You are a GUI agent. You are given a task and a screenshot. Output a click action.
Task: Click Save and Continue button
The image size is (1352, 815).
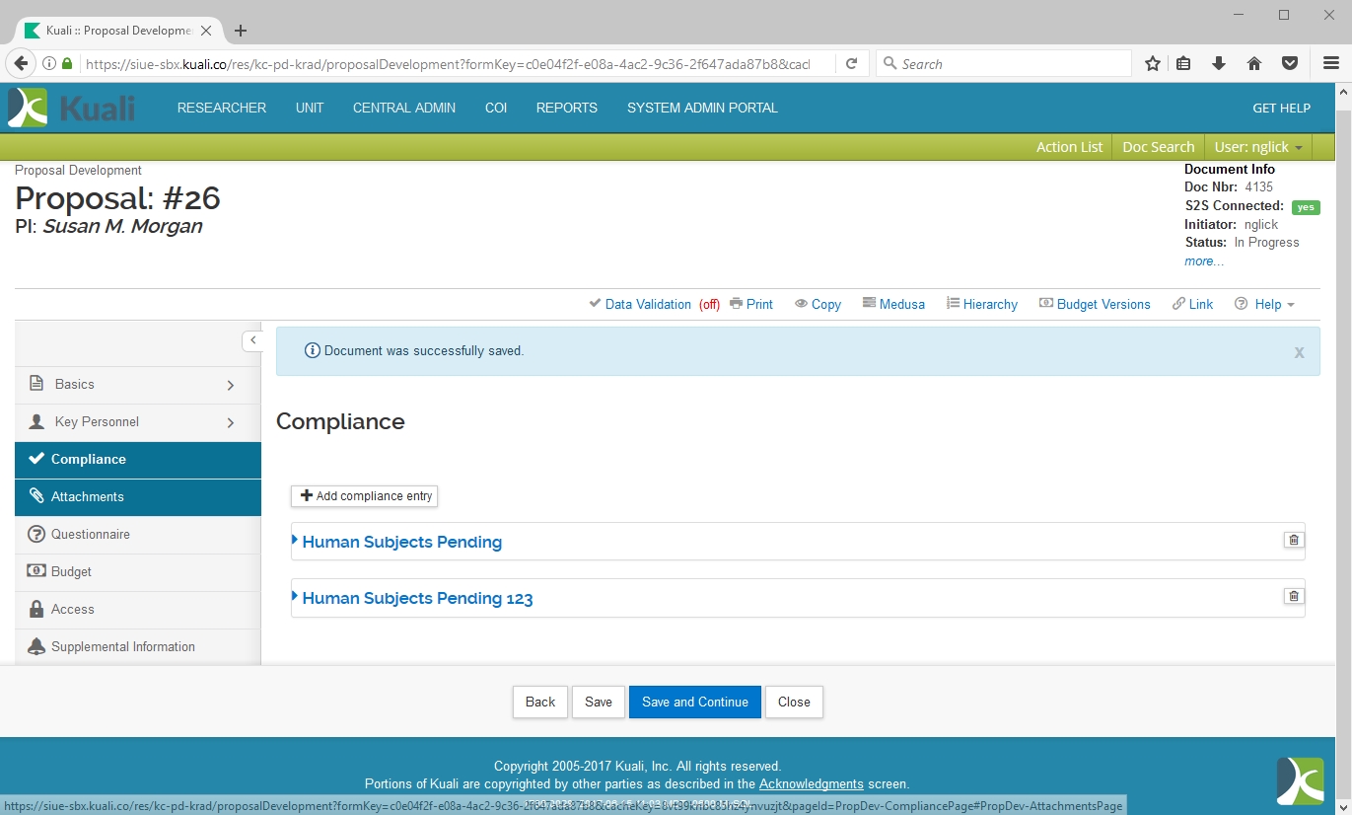(x=694, y=702)
